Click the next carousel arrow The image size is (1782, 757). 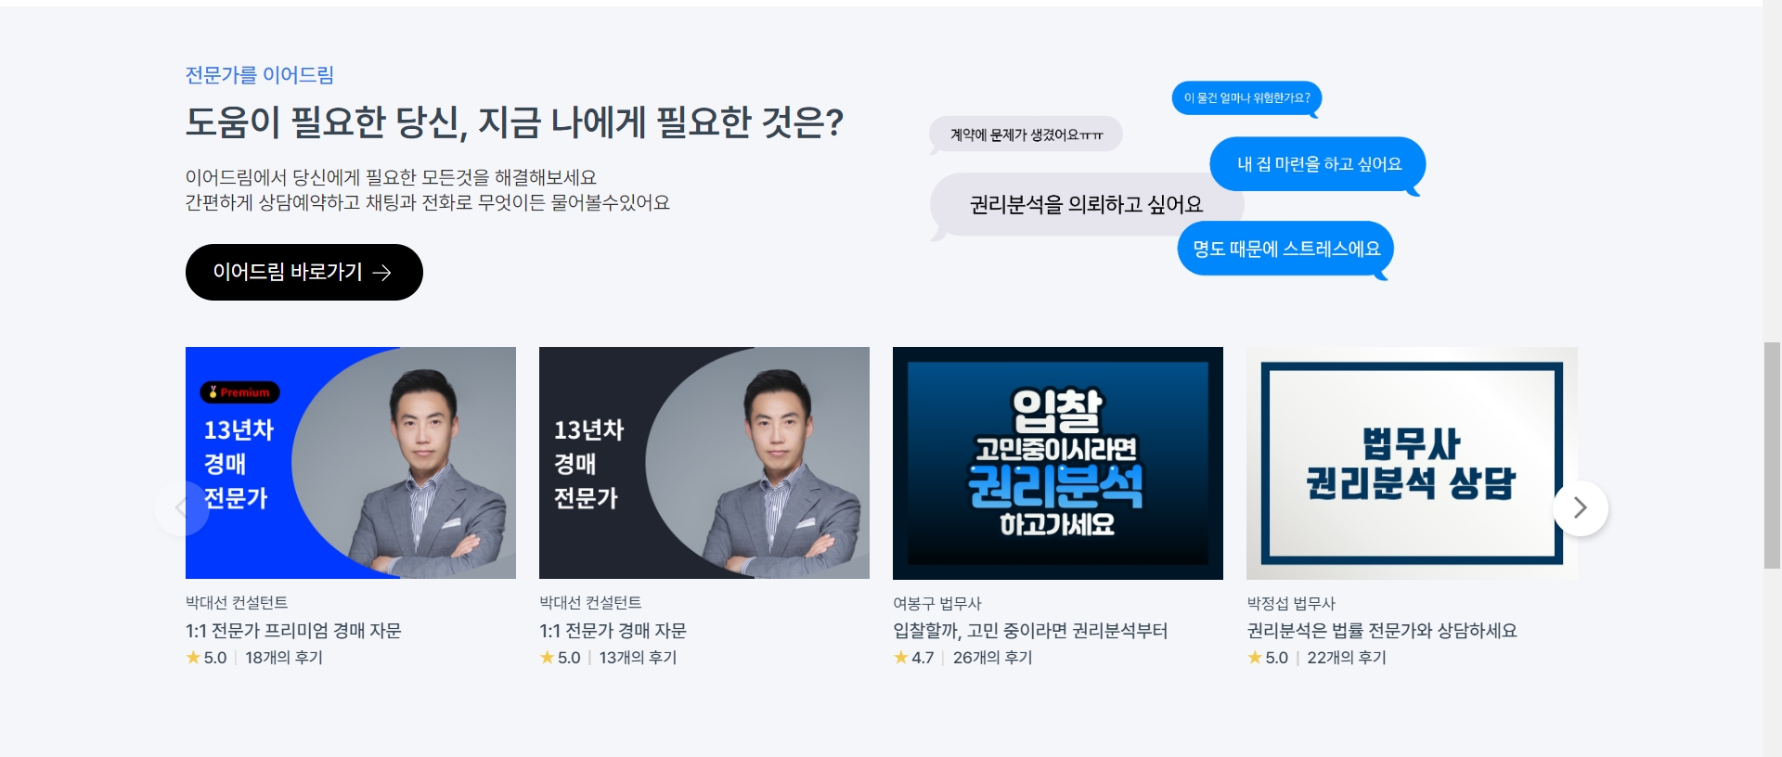pyautogui.click(x=1580, y=507)
